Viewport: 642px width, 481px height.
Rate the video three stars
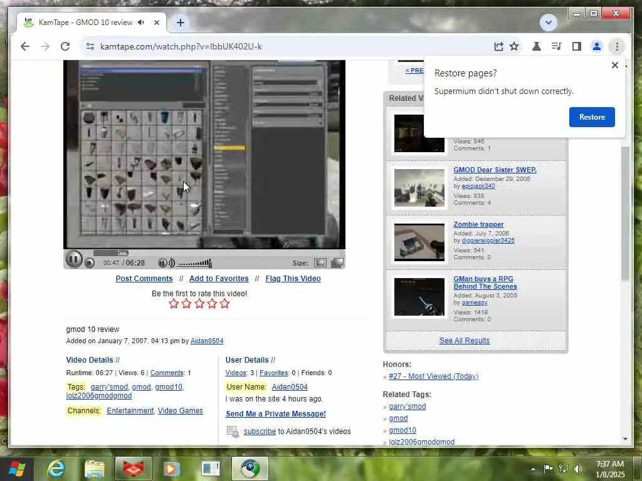pyautogui.click(x=199, y=304)
